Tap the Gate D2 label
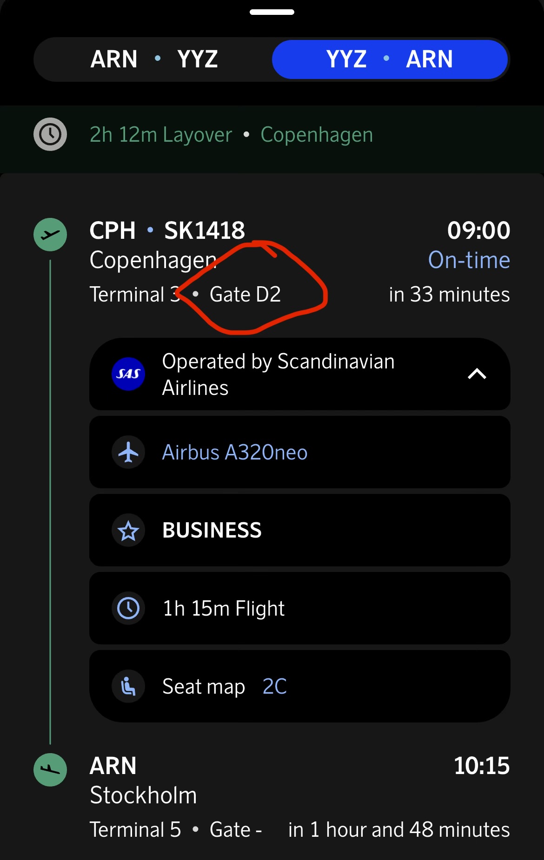The width and height of the screenshot is (544, 860). [245, 295]
